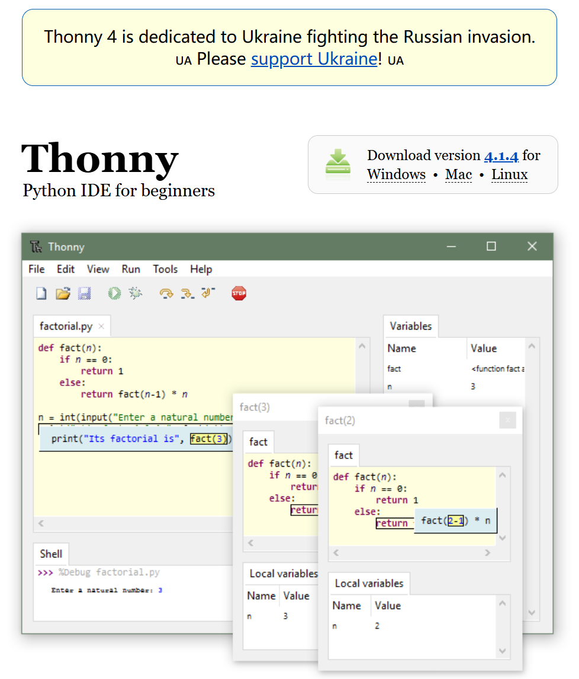Click the editor's scroll left arrow
This screenshot has height=679, width=579.
tap(41, 523)
